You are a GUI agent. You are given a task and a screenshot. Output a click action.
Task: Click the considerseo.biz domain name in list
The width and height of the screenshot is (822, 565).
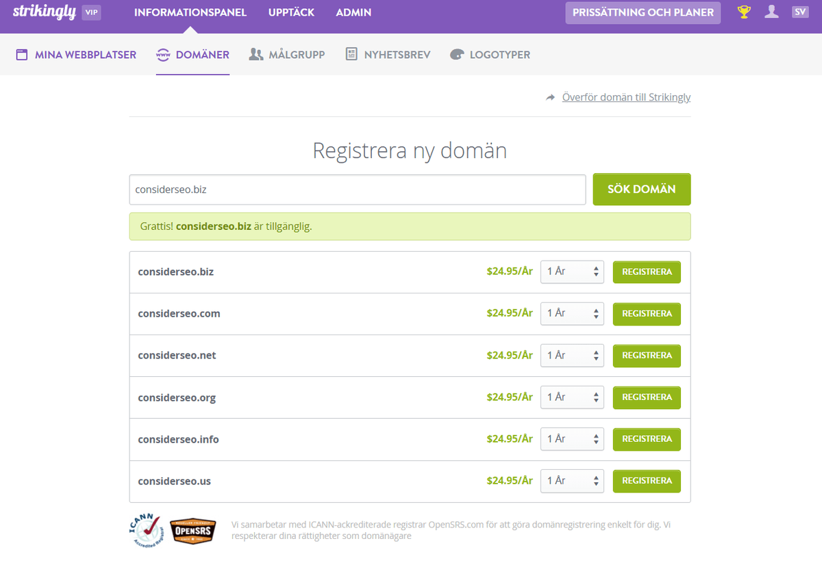click(x=176, y=272)
